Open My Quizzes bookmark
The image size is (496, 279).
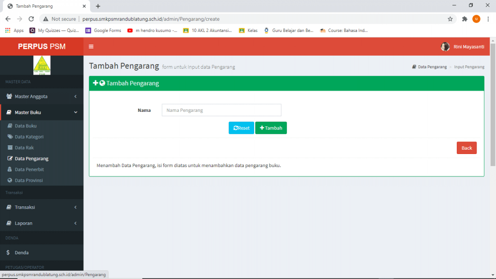tap(54, 31)
